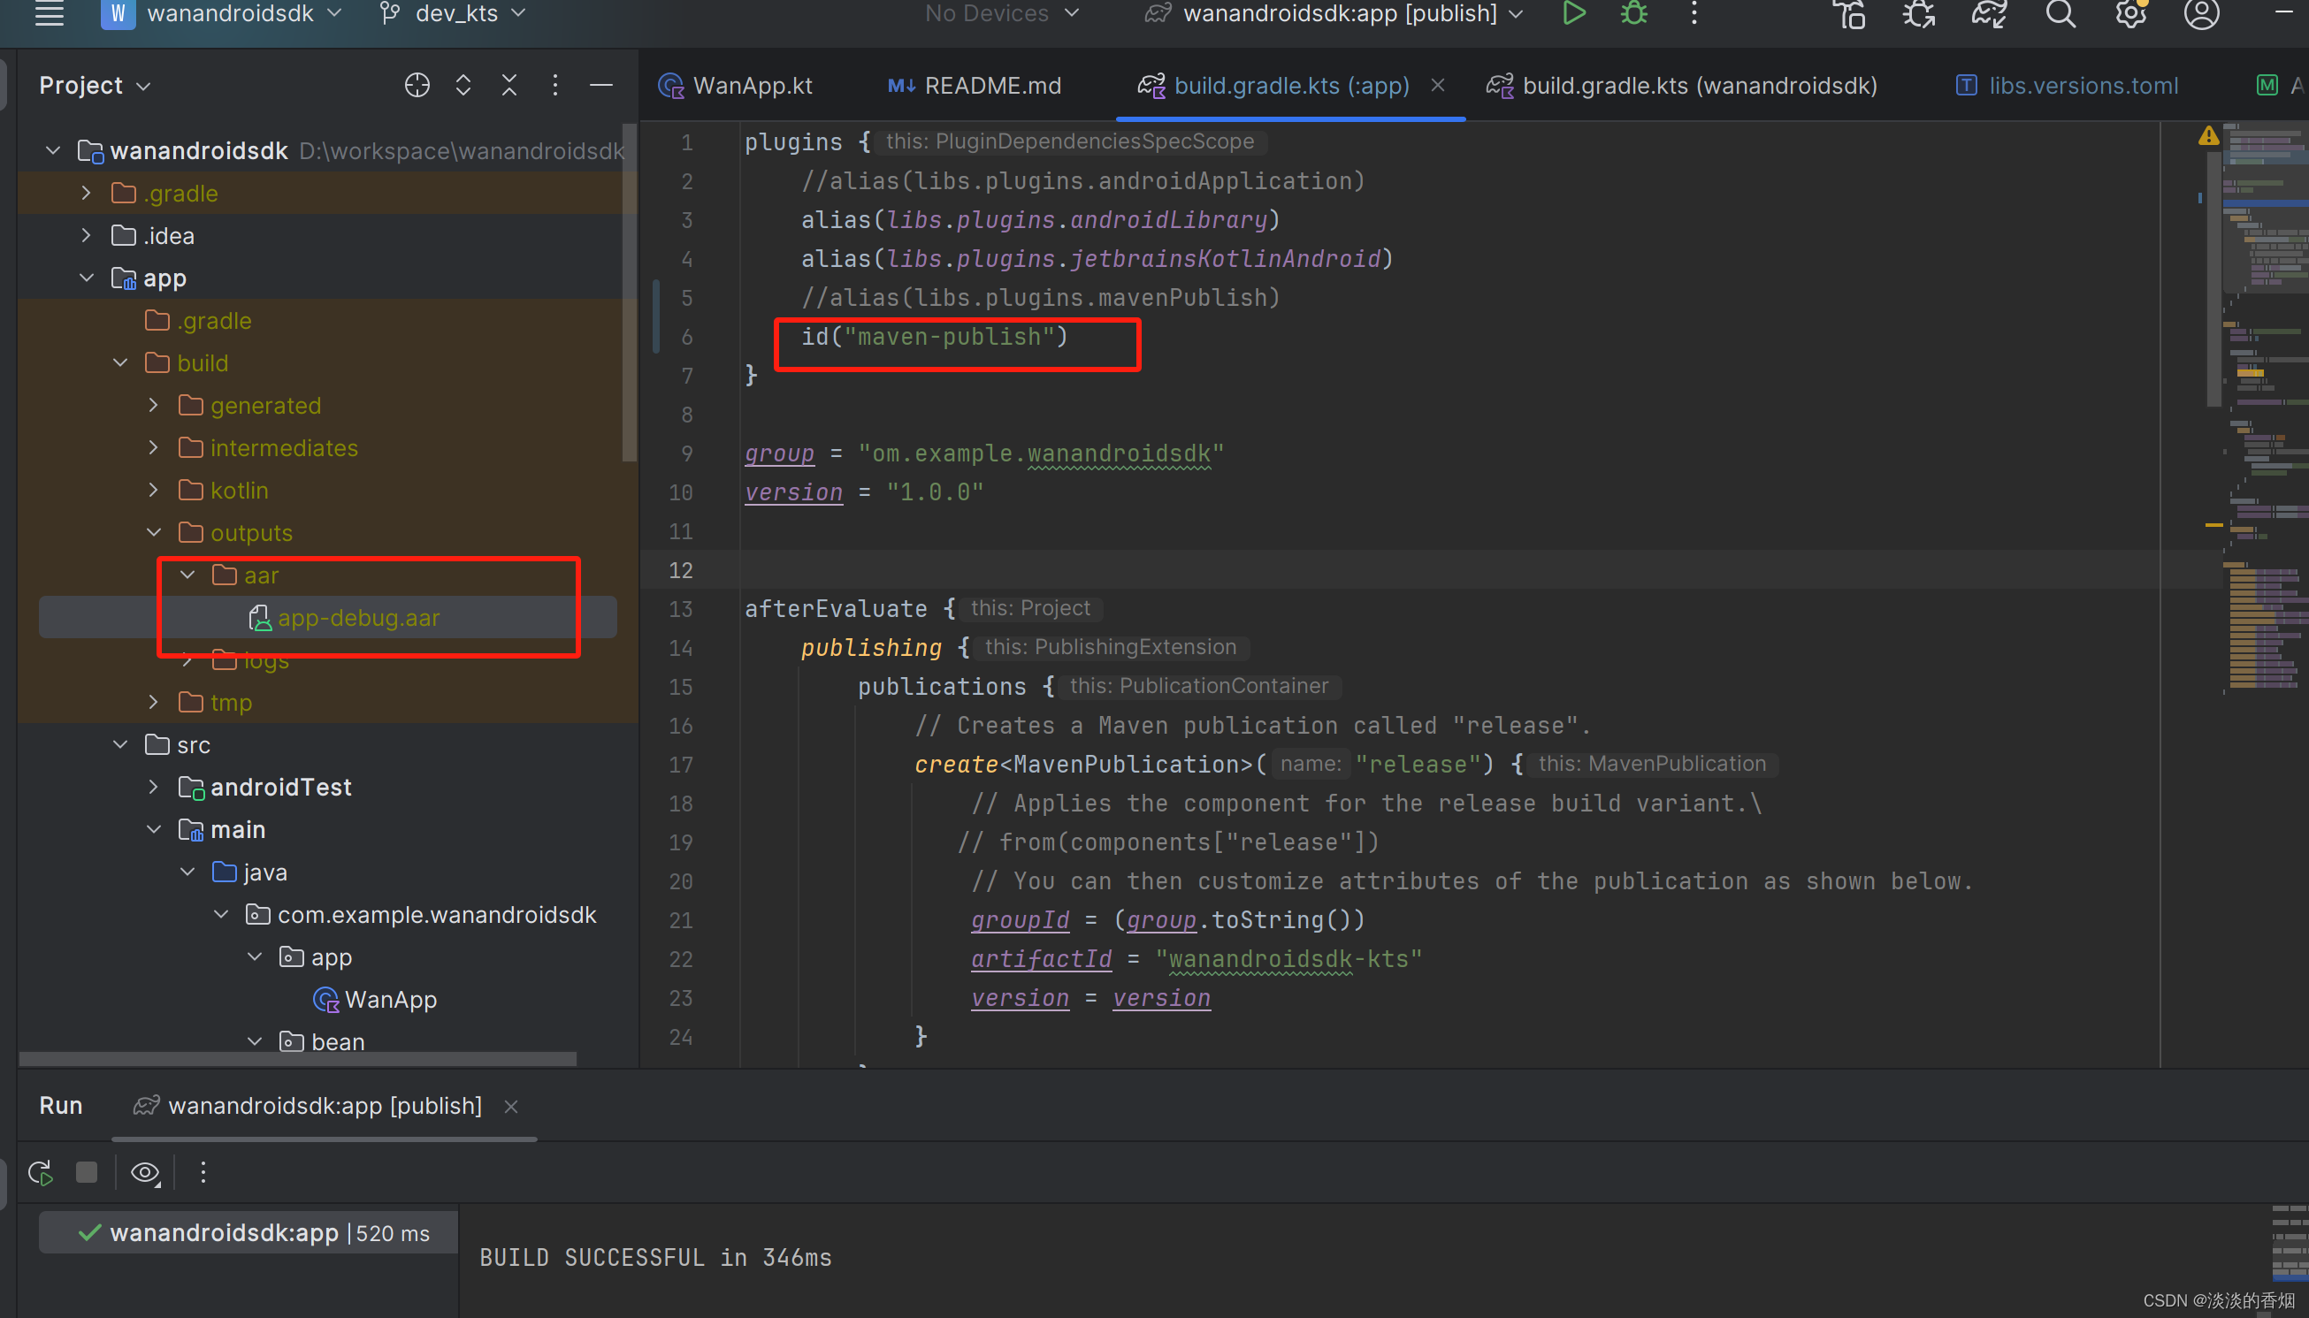The width and height of the screenshot is (2309, 1318).
Task: Click the Project panel horizontal scrollbar
Action: (x=297, y=1059)
